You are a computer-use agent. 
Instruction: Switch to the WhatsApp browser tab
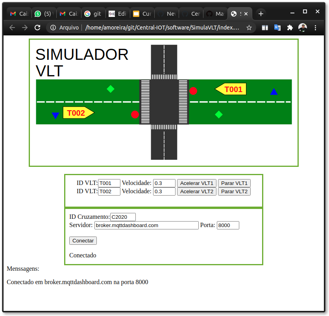point(43,14)
